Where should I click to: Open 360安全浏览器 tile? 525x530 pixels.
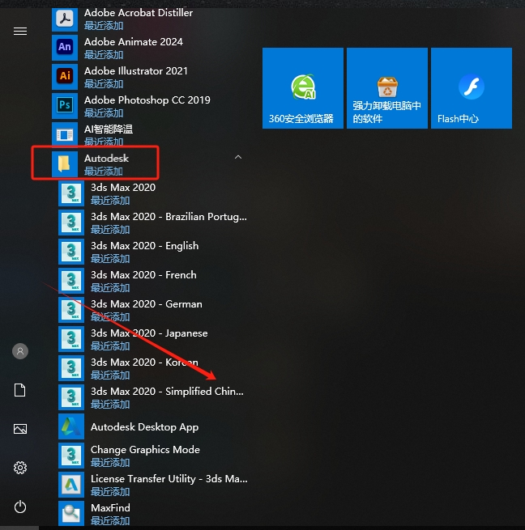tap(302, 88)
